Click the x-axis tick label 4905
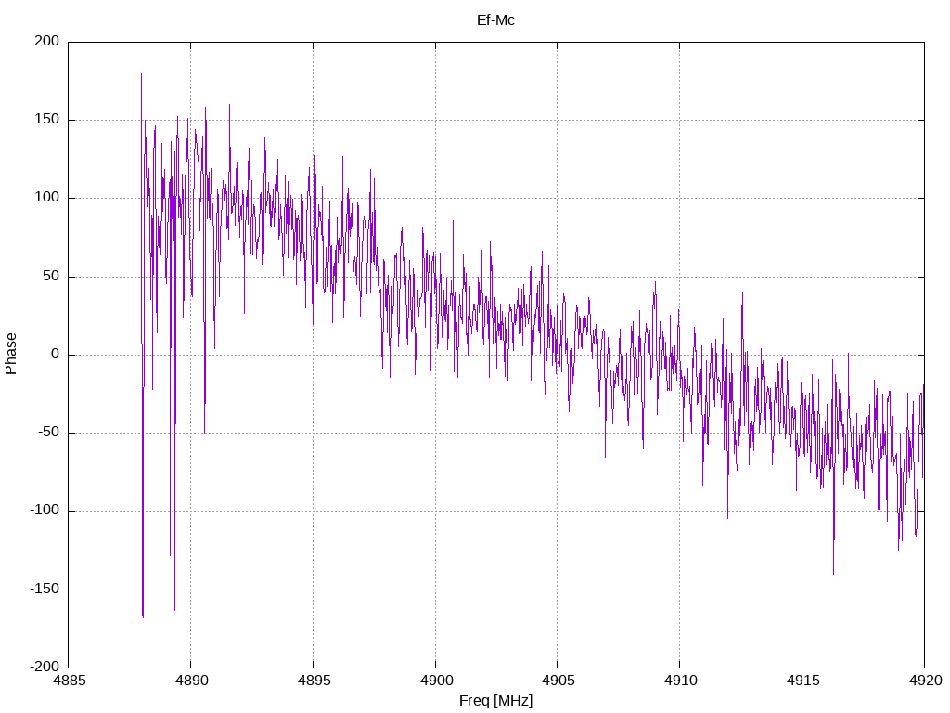This screenshot has height=713, width=950. coord(558,681)
